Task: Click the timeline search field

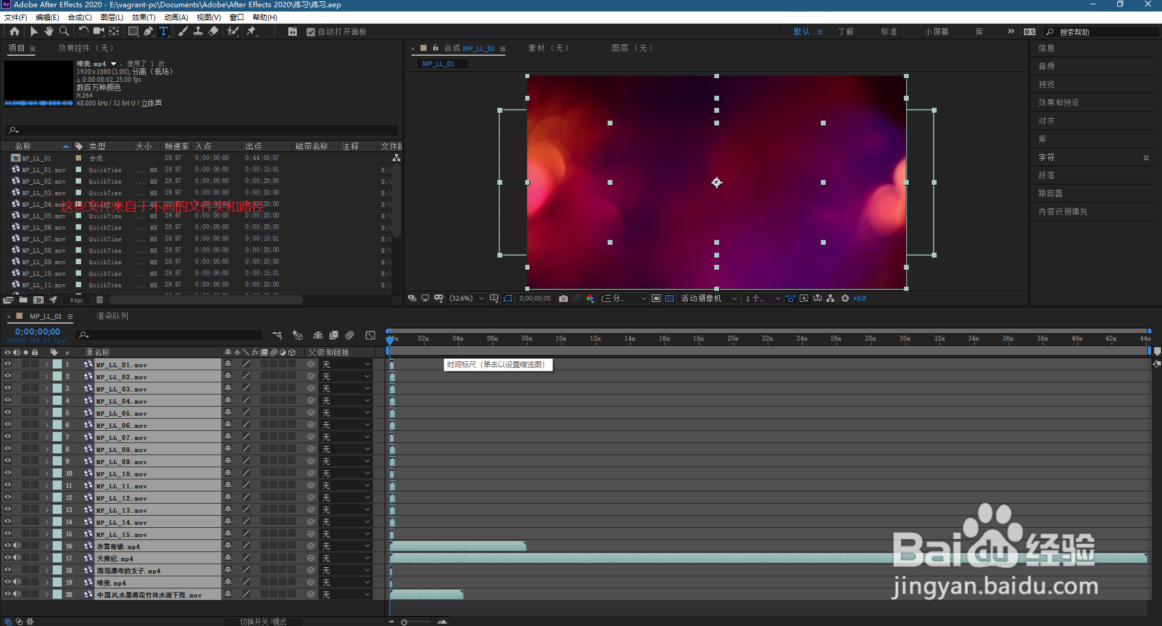Action: [169, 335]
